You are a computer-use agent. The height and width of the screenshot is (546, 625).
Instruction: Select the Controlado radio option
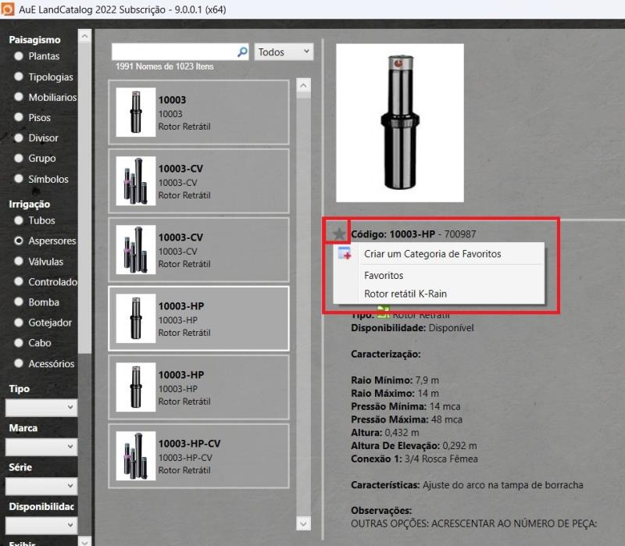click(x=18, y=281)
